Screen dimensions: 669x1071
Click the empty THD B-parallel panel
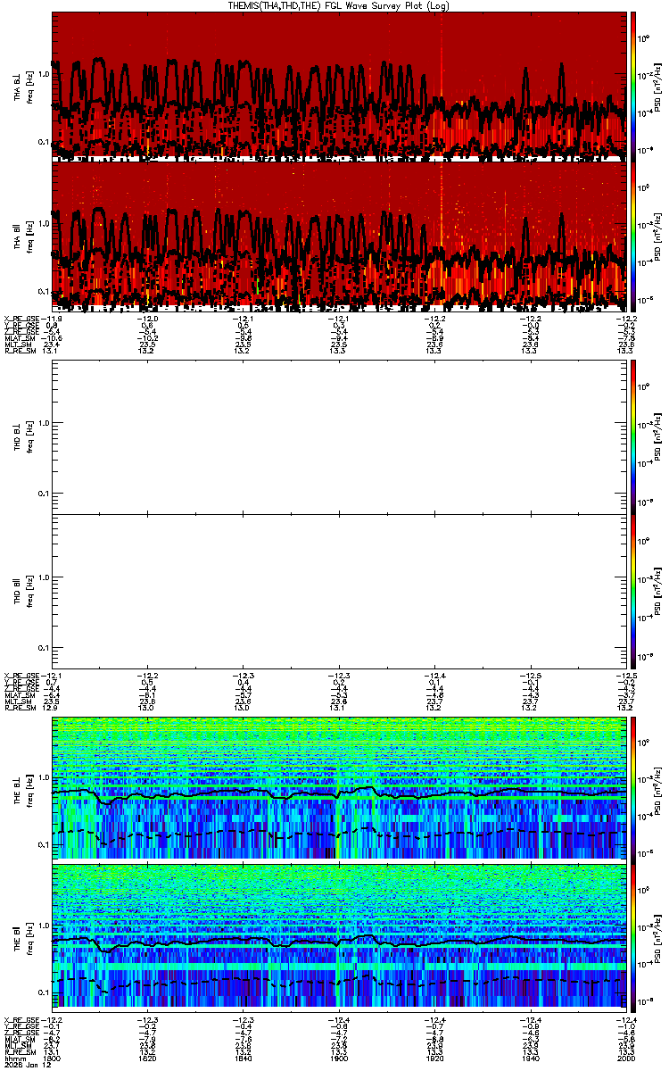(x=338, y=590)
